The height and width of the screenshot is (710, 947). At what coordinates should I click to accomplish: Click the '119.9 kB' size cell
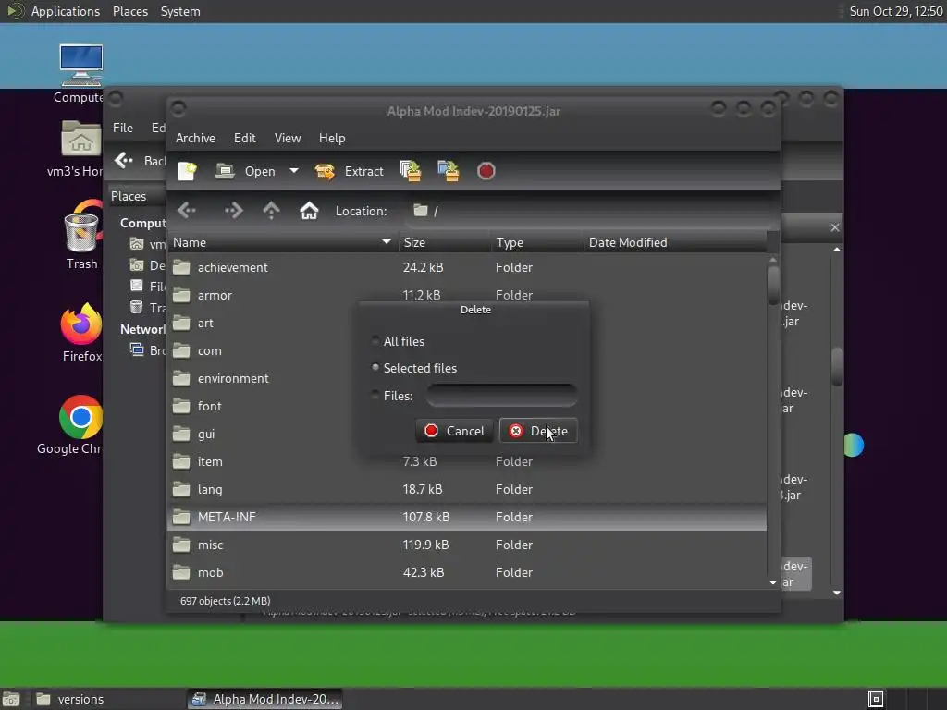(x=425, y=545)
